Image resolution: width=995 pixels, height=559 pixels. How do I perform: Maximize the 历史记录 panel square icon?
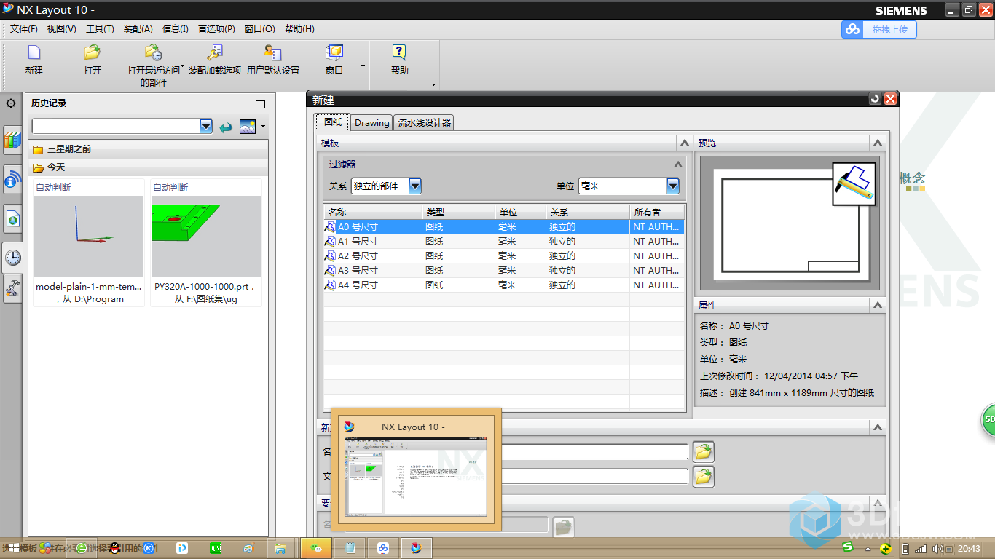coord(261,104)
